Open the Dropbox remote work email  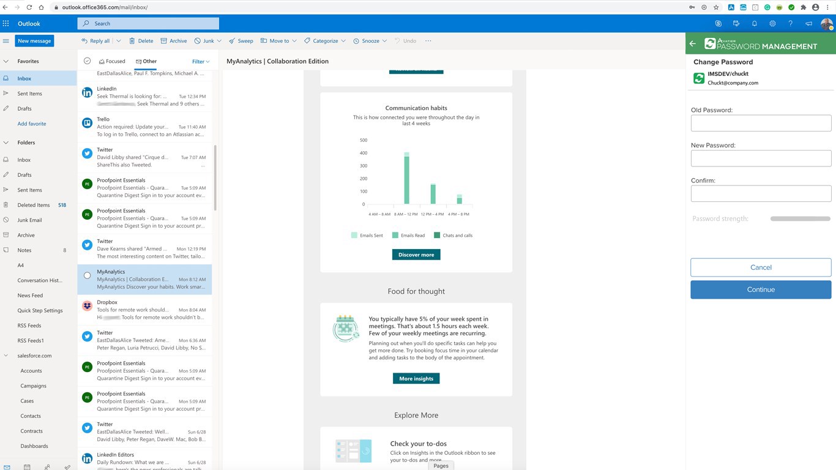click(x=145, y=310)
